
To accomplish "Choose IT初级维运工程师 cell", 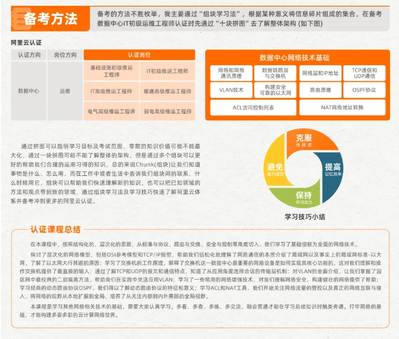I will 167,71.
